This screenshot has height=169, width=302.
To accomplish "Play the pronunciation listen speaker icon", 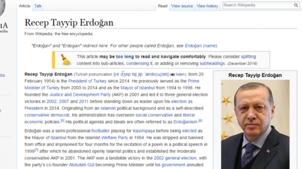I will [172, 74].
